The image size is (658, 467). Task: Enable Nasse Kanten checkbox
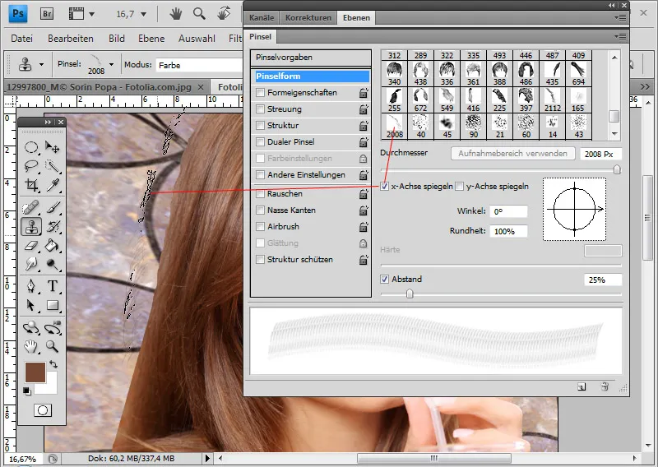click(260, 210)
